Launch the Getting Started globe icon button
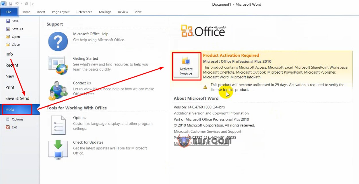This screenshot has height=184, width=359. tap(58, 65)
